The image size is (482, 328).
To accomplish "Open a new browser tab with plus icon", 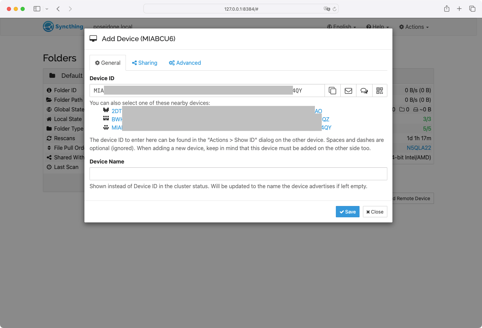I will (459, 9).
